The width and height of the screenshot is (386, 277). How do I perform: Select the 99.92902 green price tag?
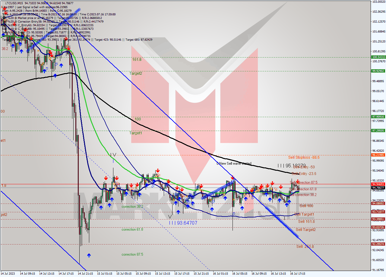pos(378,71)
